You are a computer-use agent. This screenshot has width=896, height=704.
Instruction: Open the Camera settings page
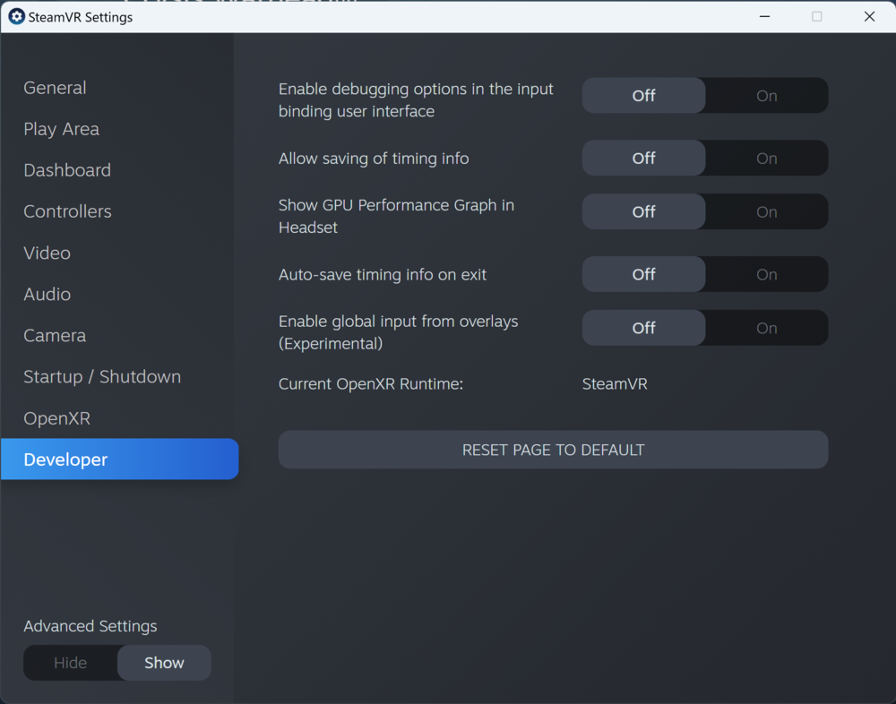pos(55,335)
